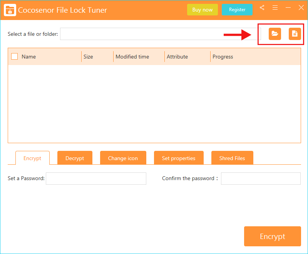308x254 pixels.
Task: Click the Progress column header
Action: click(x=223, y=57)
